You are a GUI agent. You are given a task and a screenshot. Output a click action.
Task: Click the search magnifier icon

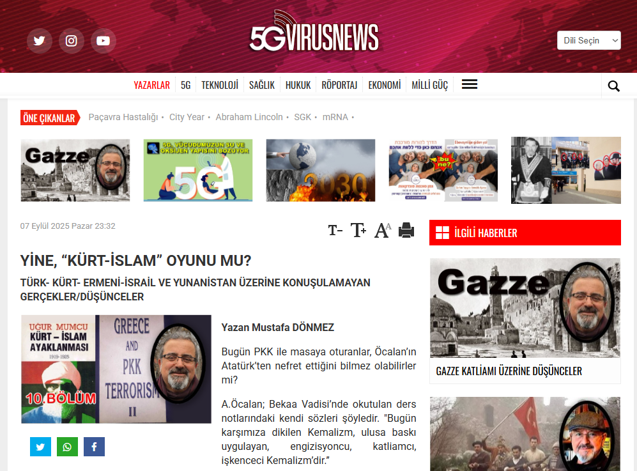click(614, 86)
